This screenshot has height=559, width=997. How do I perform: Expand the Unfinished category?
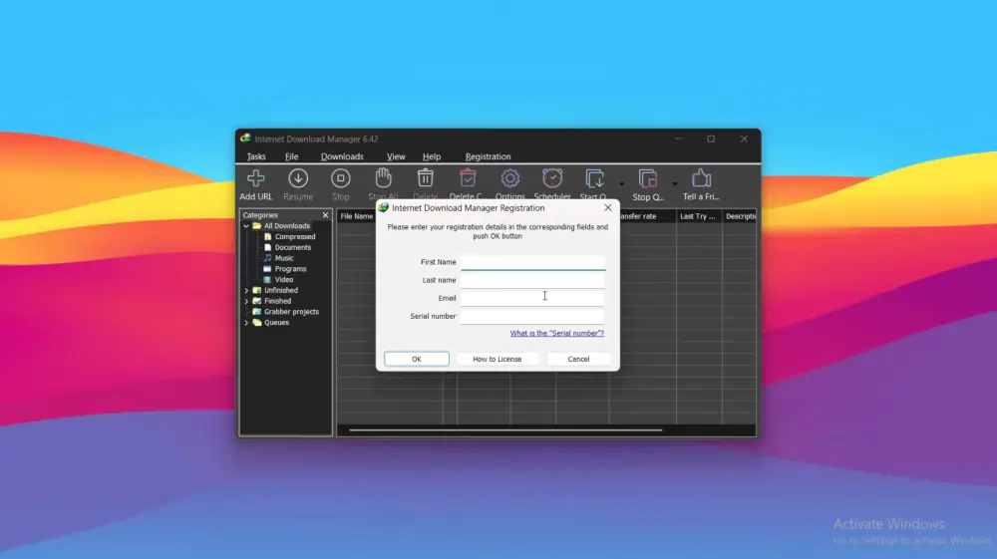[246, 290]
